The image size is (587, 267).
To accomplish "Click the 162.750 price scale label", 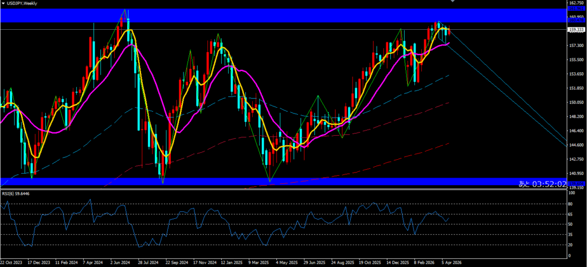I will [576, 3].
